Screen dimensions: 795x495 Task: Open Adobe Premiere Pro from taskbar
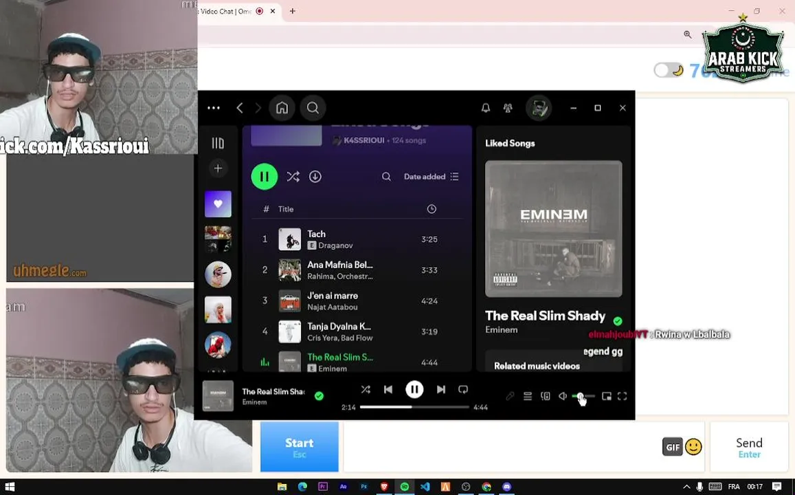point(322,487)
